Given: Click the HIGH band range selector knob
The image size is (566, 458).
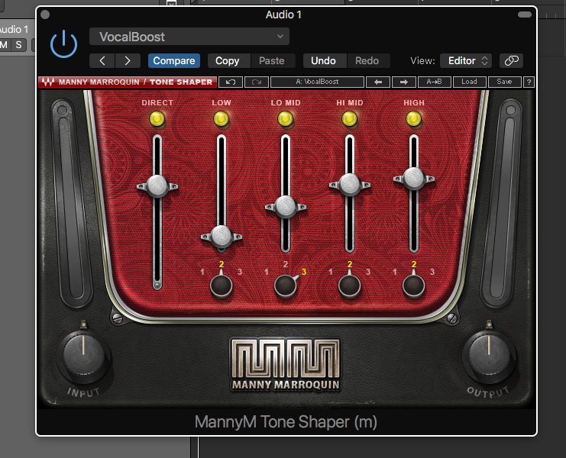Looking at the screenshot, I should point(414,286).
